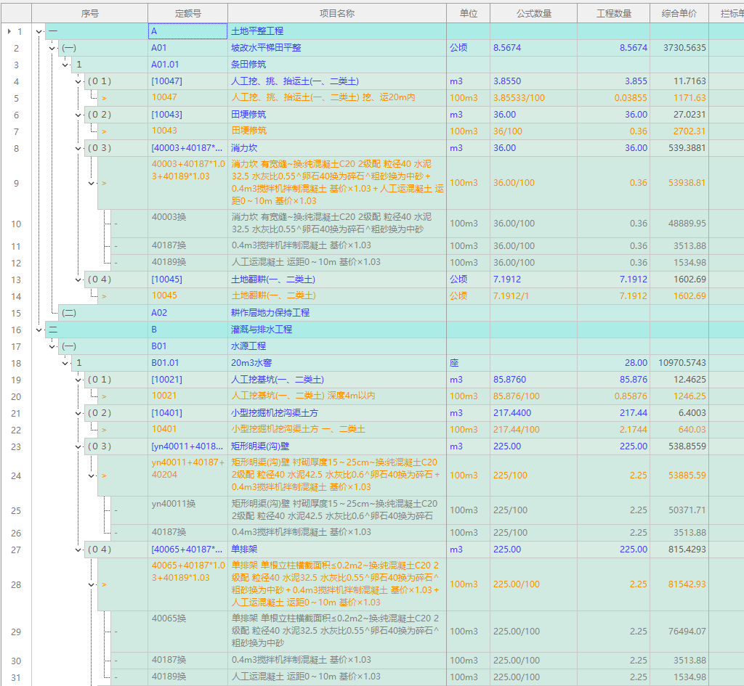Screen dimensions: 744x686
Task: Select the blue [10047] quota cell
Action: (188, 81)
